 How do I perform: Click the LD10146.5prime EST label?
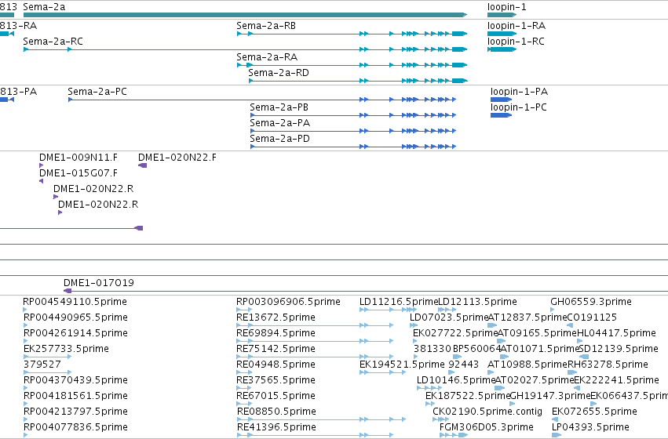pos(456,380)
